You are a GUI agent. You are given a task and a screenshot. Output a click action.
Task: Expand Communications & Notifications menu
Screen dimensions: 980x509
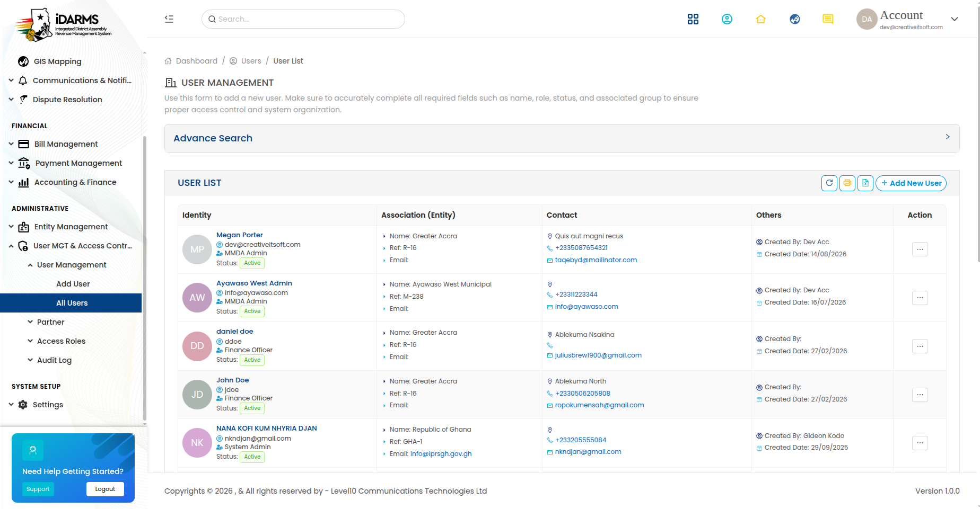pos(71,81)
